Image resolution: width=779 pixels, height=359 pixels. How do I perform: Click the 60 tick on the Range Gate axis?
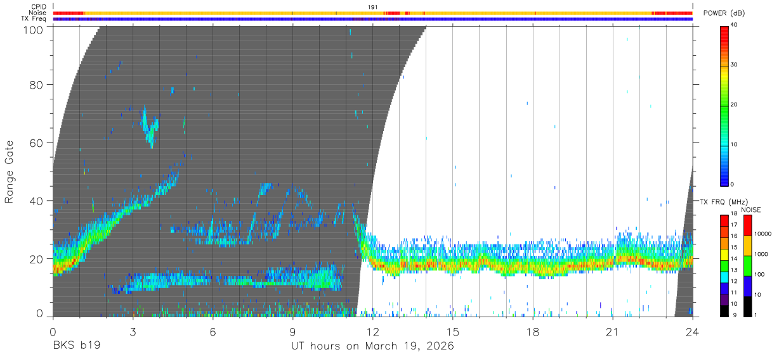coord(37,142)
